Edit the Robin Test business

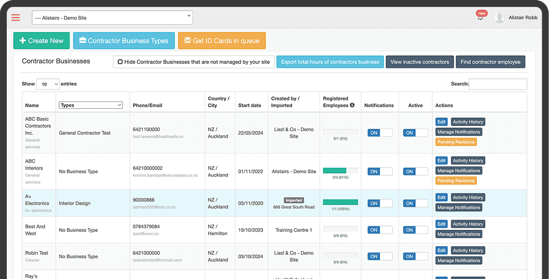click(441, 251)
